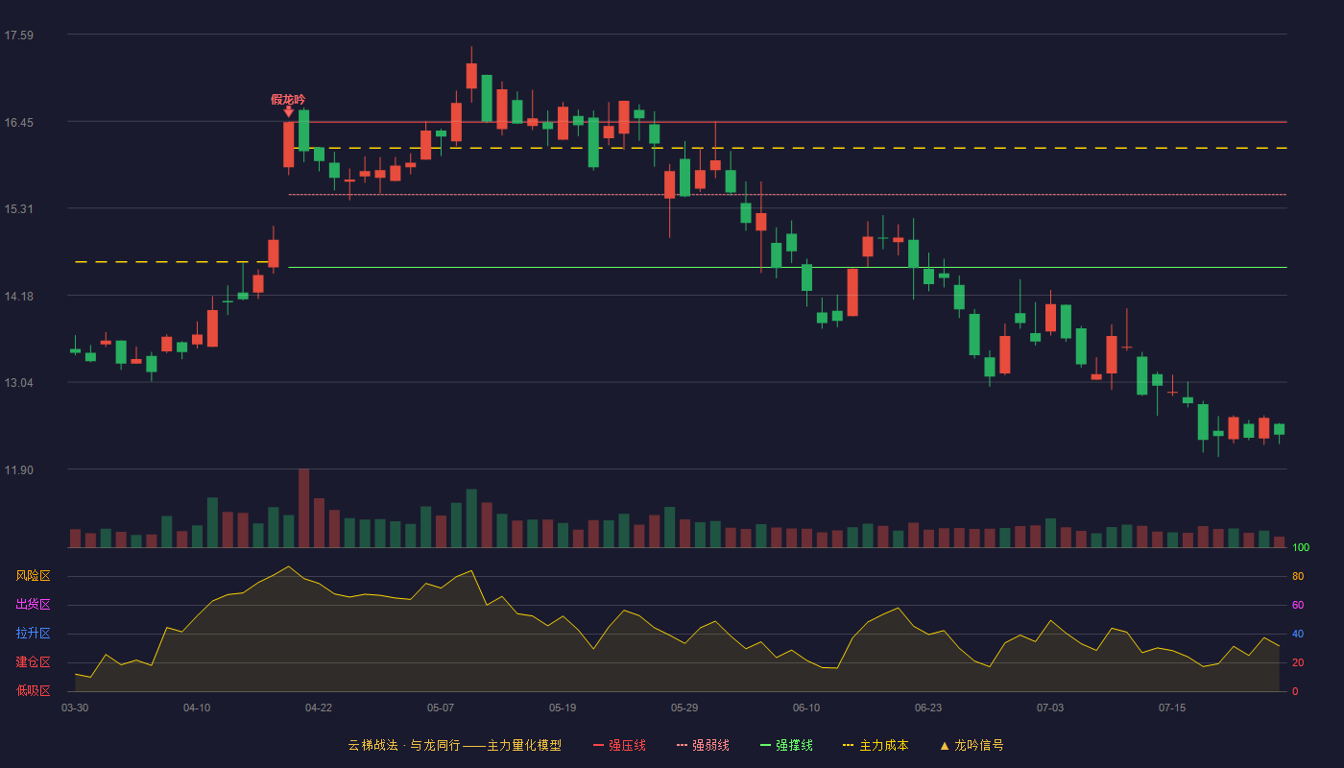Viewport: 1344px width, 768px height.
Task: Select the 05-29 date label
Action: pos(684,708)
